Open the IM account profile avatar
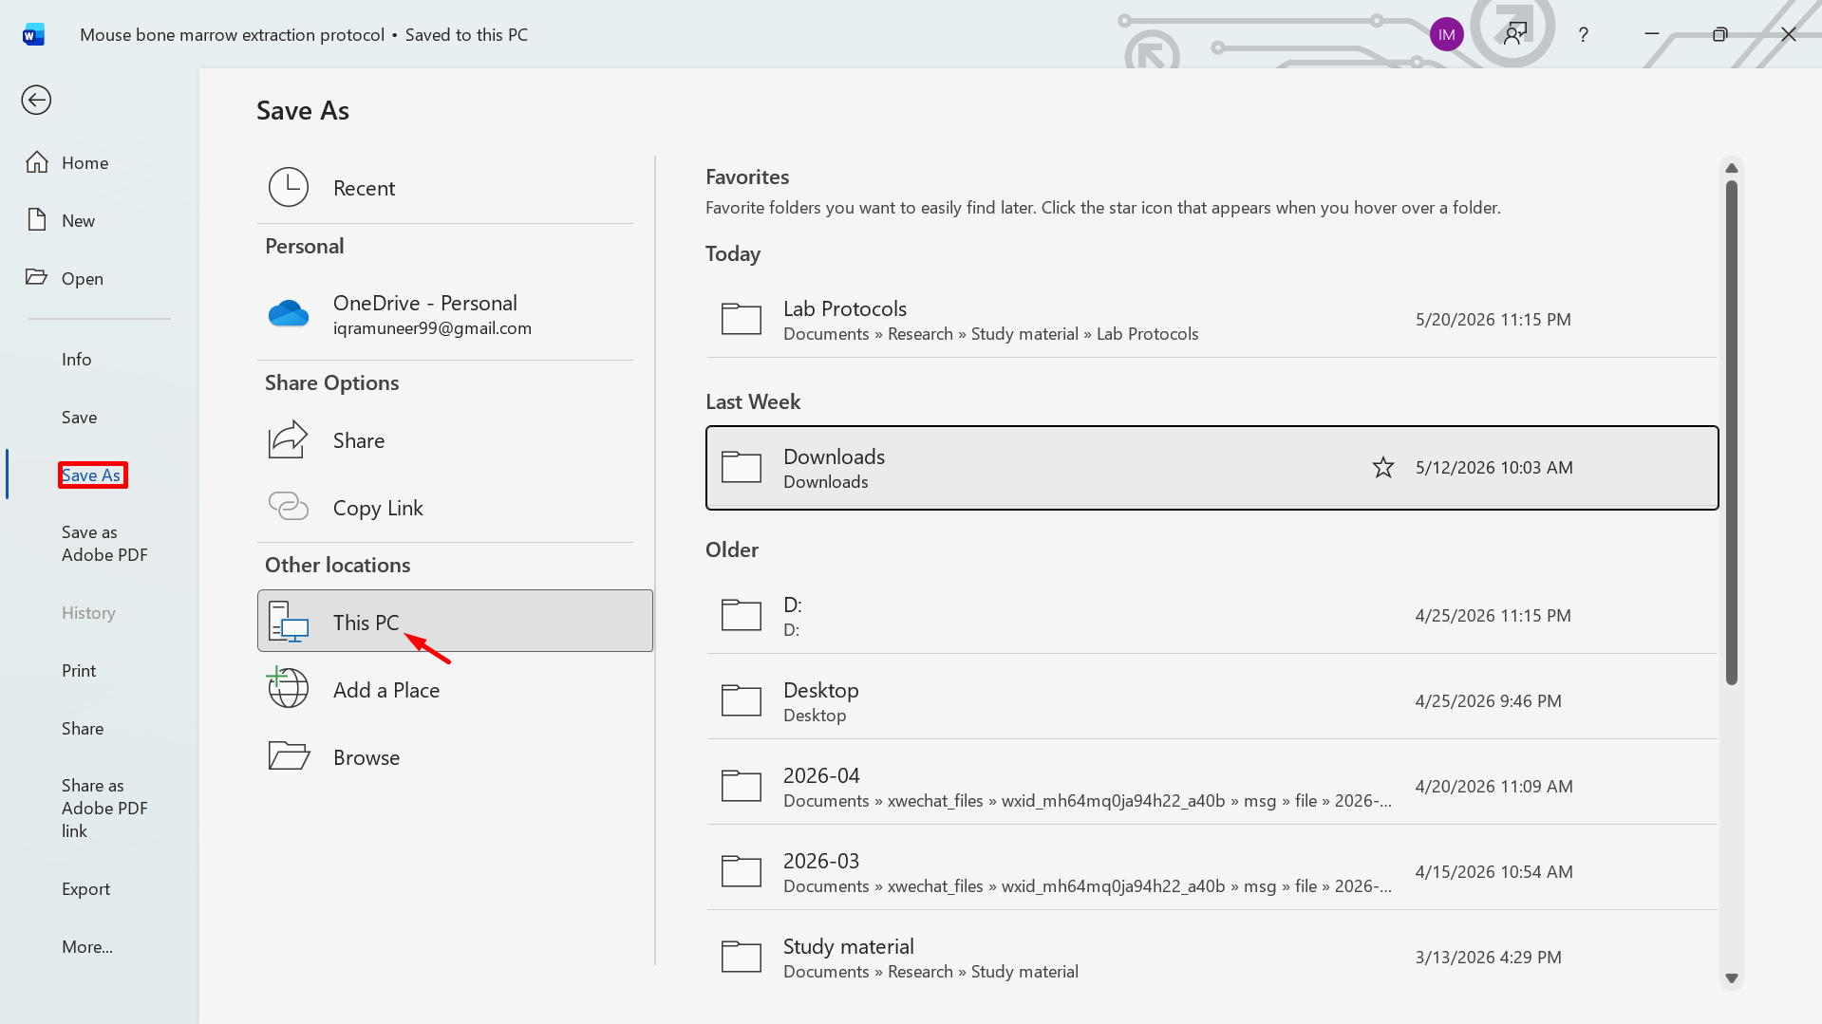 point(1446,35)
